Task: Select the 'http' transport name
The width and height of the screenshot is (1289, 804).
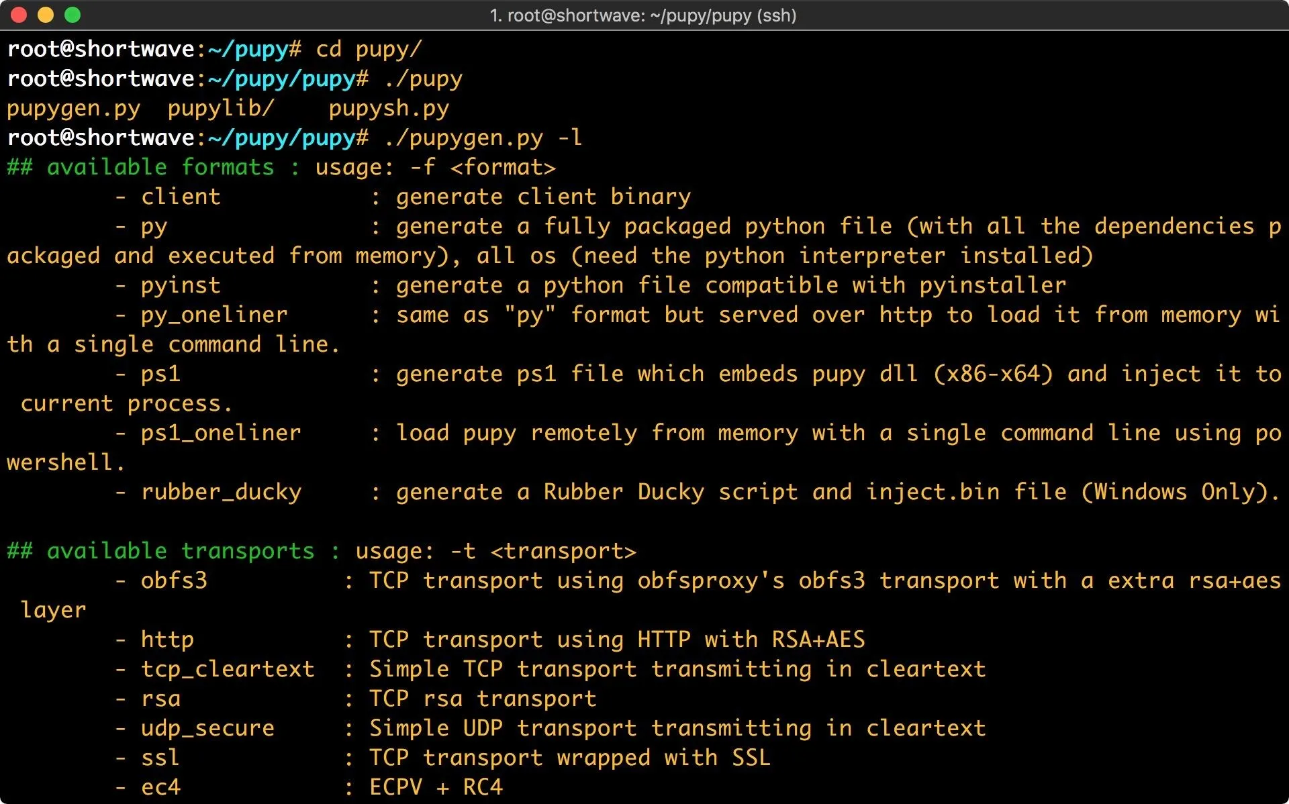Action: 168,640
